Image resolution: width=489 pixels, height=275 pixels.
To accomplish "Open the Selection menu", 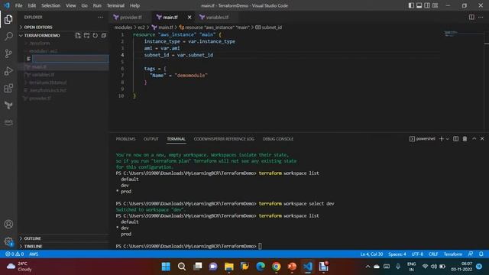I will coord(51,5).
